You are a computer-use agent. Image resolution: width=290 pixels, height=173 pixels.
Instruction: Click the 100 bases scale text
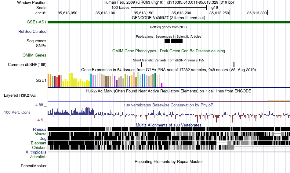point(120,8)
